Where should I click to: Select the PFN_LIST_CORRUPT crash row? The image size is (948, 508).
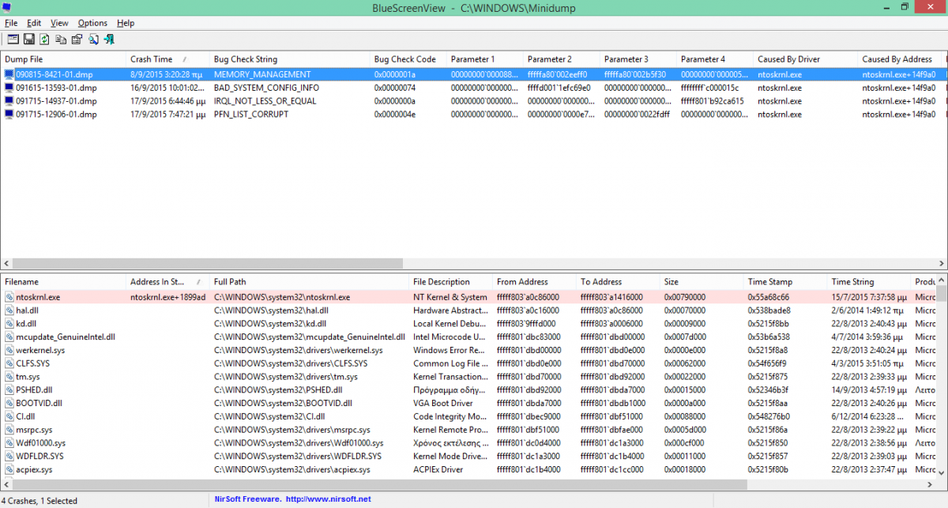pyautogui.click(x=251, y=115)
